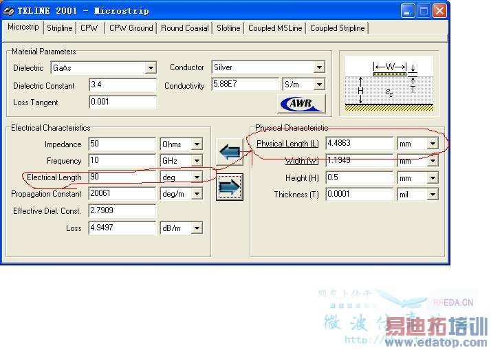Open the Frequency GHz unit dropdown
This screenshot has width=491, height=350.
click(197, 161)
